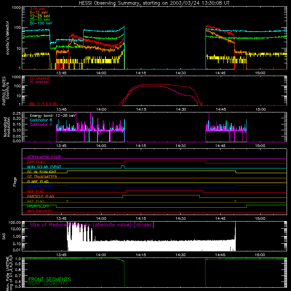Click the 'HESSI Observing Summary' plot title
Viewport: 291px width, 291px height.
pyautogui.click(x=154, y=3)
